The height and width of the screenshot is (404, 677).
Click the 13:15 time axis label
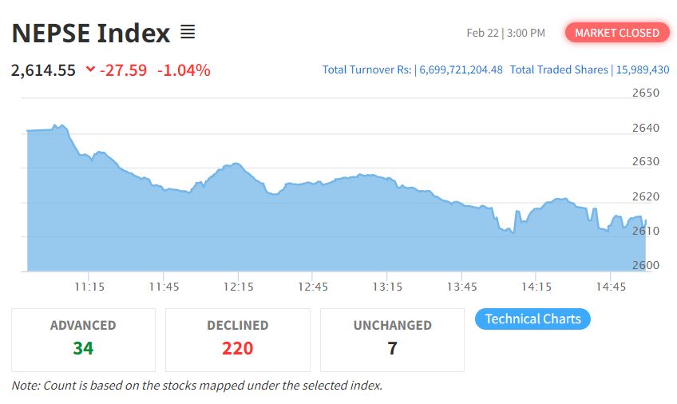(387, 286)
